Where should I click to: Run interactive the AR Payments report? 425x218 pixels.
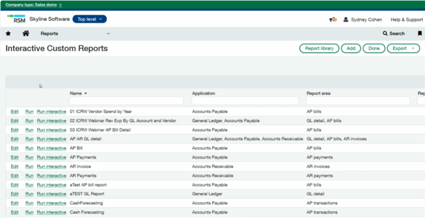tap(52, 175)
